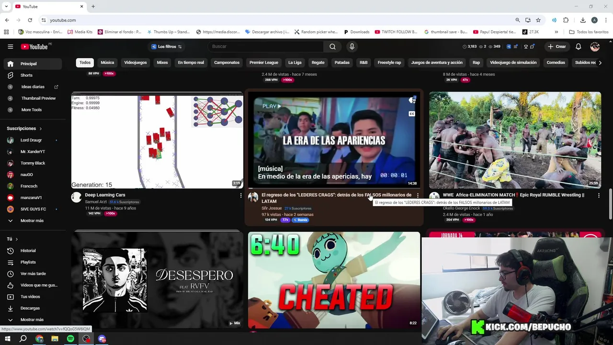Open Media Kits bookmark
The height and width of the screenshot is (345, 613).
(80, 32)
